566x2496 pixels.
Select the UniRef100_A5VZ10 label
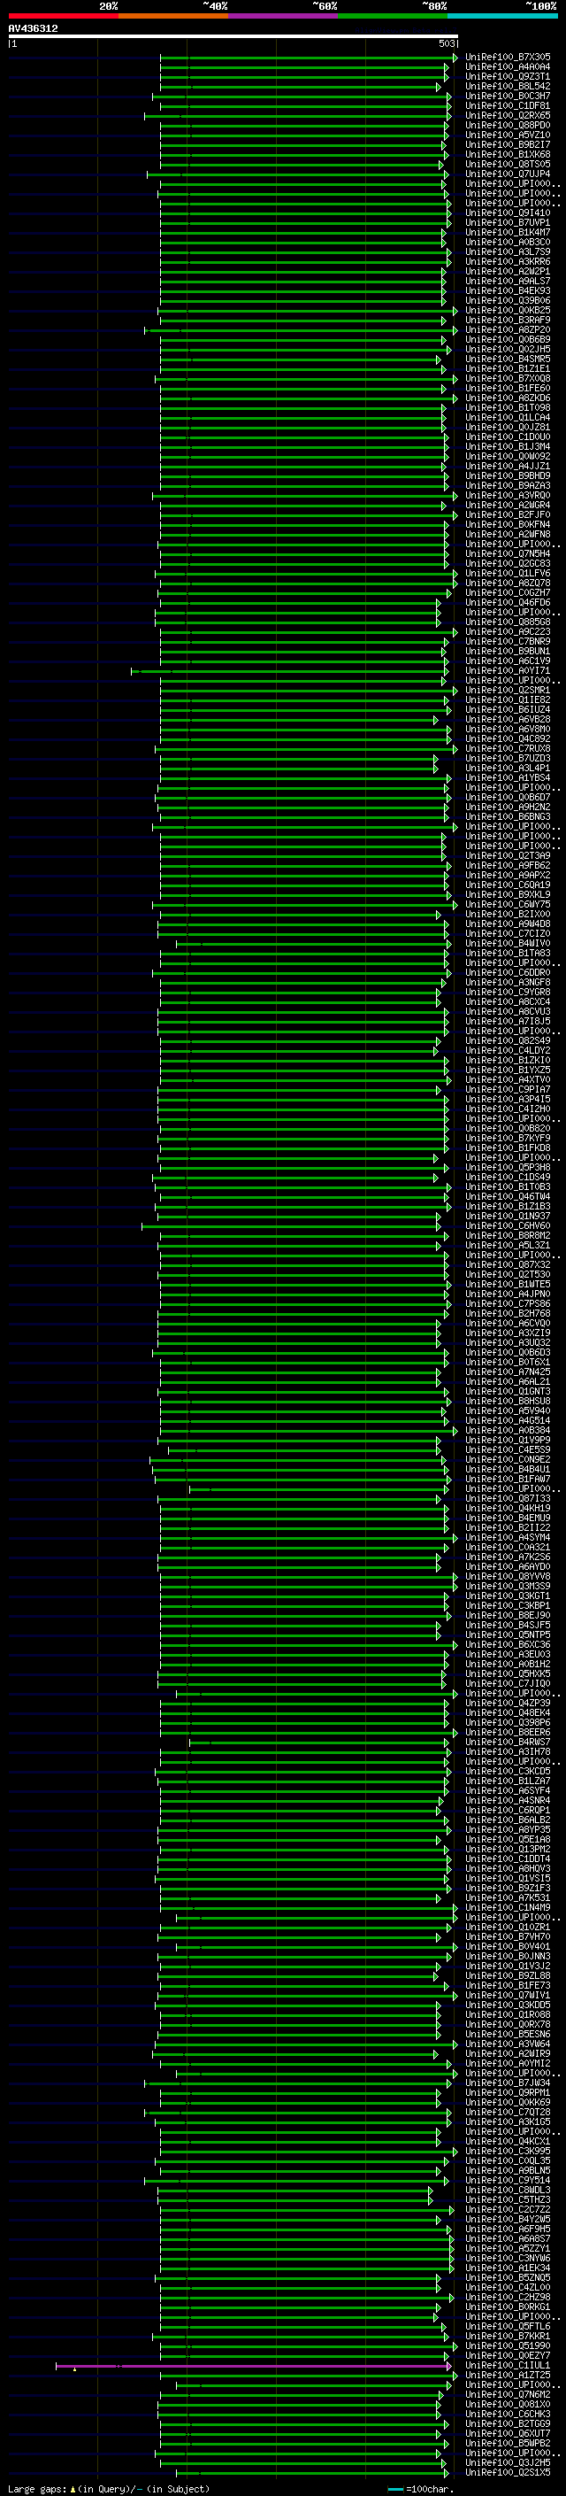pyautogui.click(x=507, y=135)
